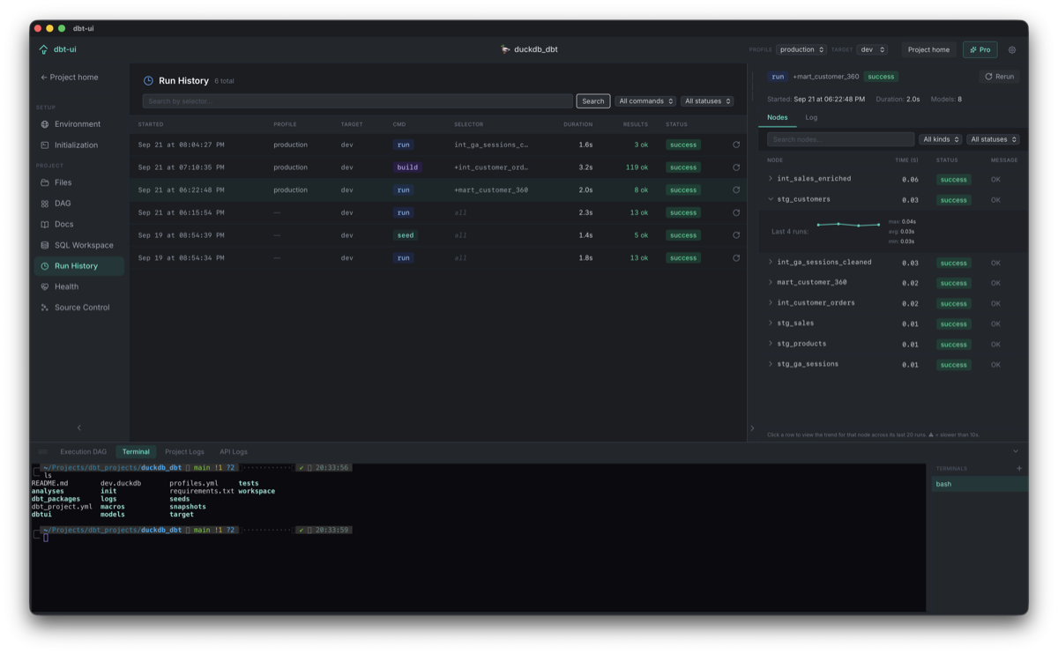
Task: Open the All commands filter dropdown
Action: pyautogui.click(x=645, y=101)
